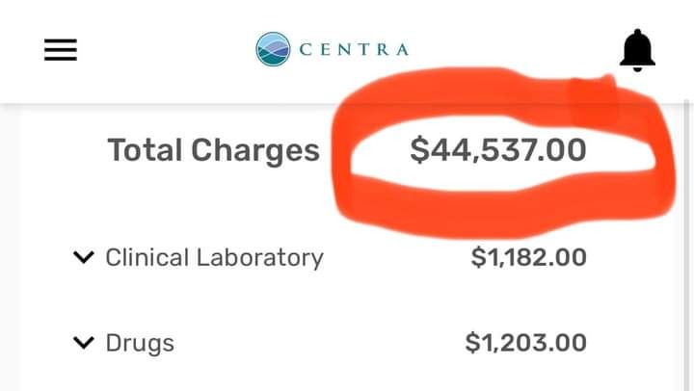
Task: Open the hamburger navigation menu
Action: [x=60, y=51]
